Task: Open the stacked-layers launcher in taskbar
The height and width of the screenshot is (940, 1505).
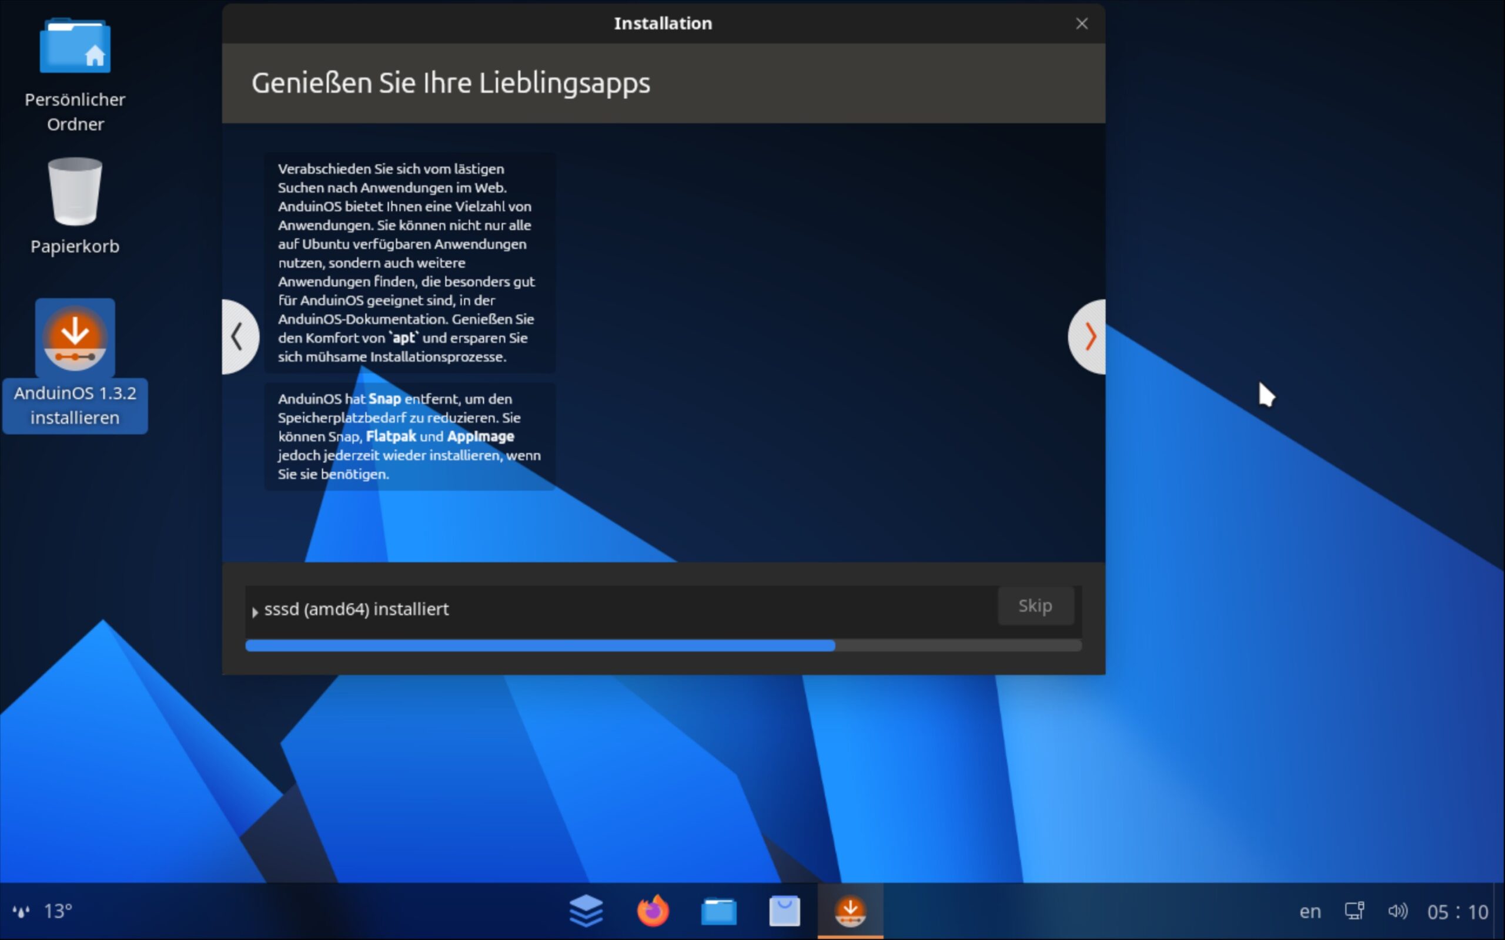Action: point(586,911)
